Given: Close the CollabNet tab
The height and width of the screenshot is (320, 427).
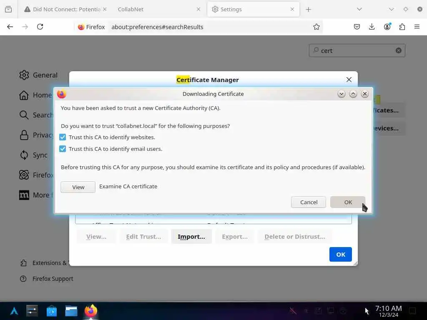Looking at the screenshot, I should tap(198, 9).
